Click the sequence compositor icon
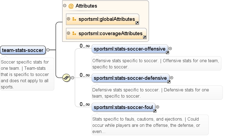Viewport: 229px width, 136px height. (66, 78)
